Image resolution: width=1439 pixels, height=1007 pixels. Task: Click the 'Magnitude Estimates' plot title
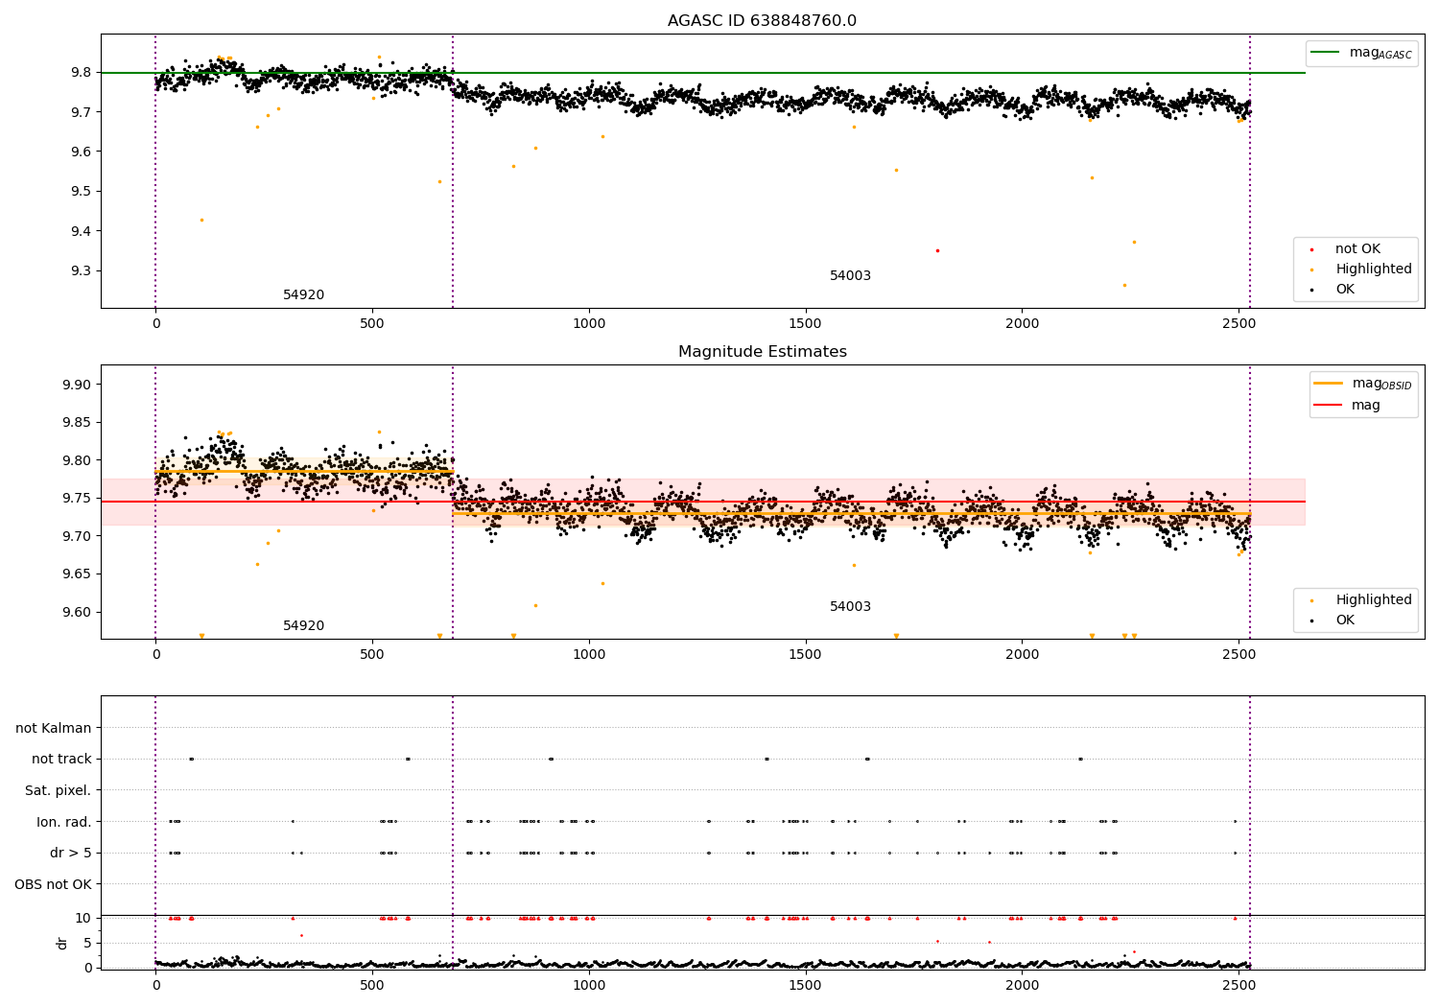tap(762, 352)
